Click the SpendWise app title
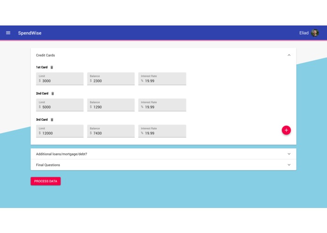Viewport: 327px width, 233px height. coord(30,33)
